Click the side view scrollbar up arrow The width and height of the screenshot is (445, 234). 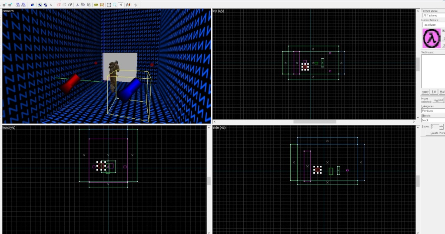click(x=418, y=127)
